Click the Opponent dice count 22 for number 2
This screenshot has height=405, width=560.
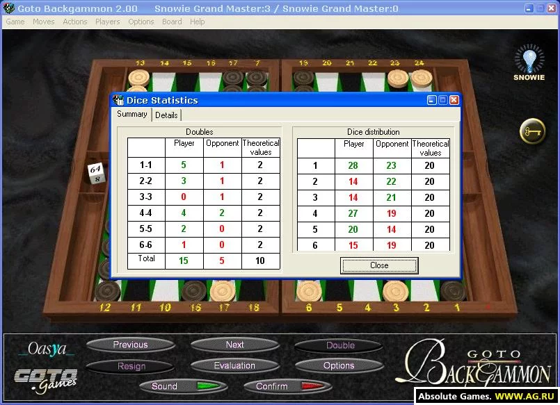pos(392,181)
